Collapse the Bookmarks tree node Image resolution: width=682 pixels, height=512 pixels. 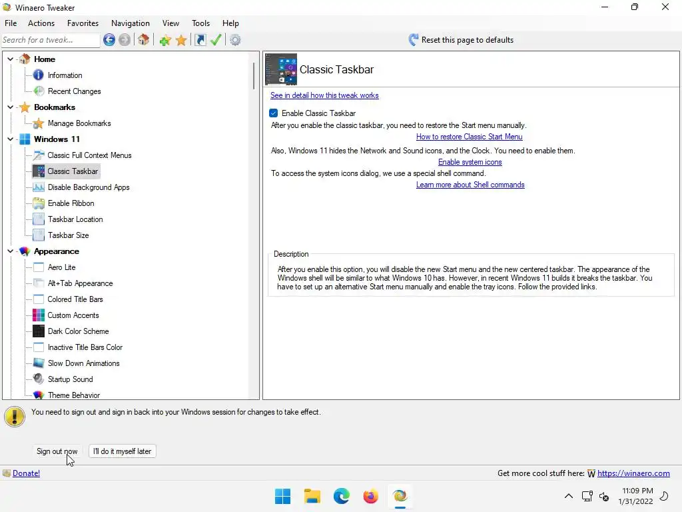[x=11, y=107]
